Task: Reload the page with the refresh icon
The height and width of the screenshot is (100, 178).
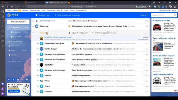Action: click(x=12, y=7)
